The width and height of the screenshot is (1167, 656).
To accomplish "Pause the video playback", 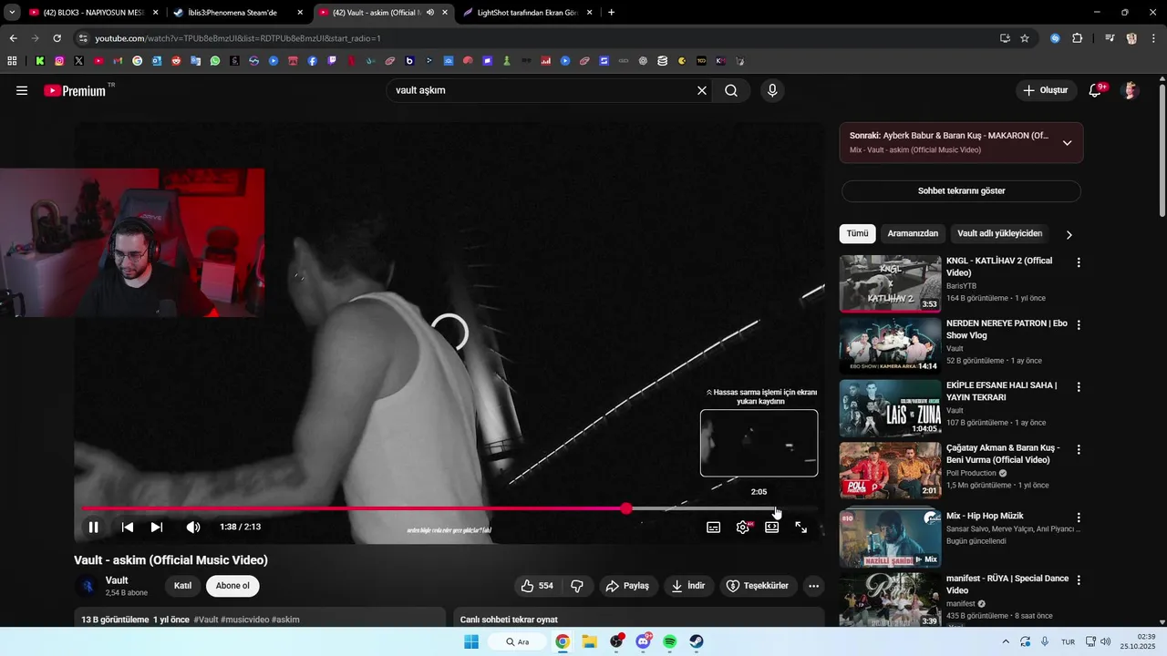I will pos(93,527).
